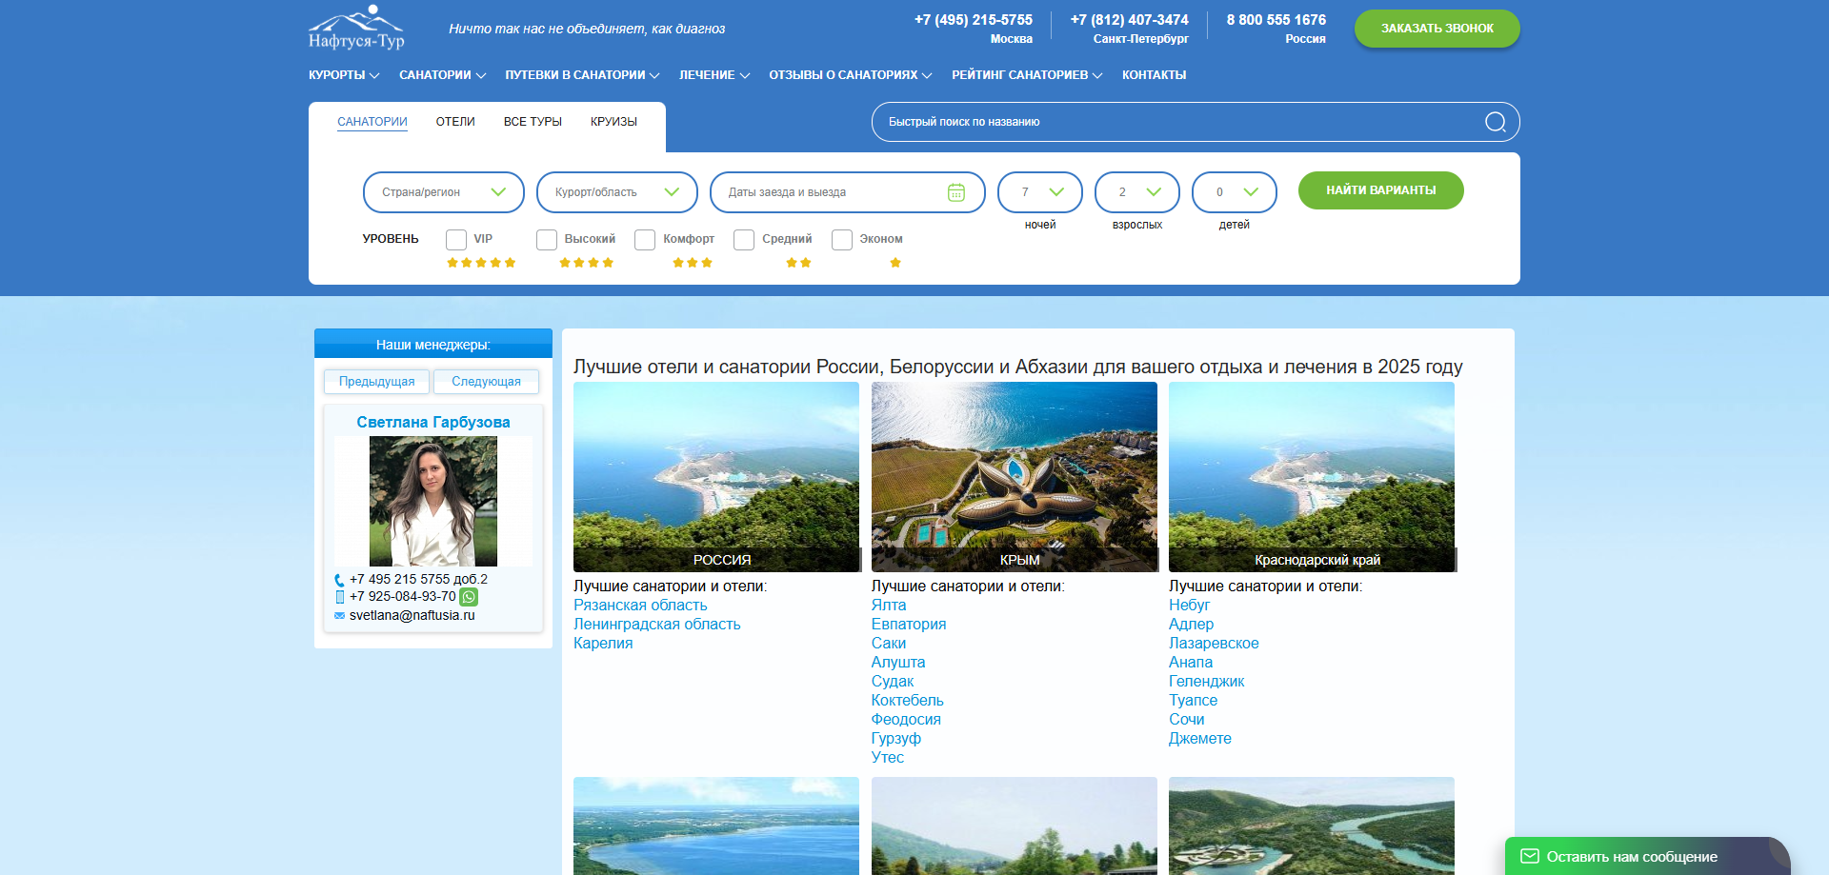The image size is (1829, 875).
Task: Open the adults count dropdown
Action: [x=1137, y=192]
